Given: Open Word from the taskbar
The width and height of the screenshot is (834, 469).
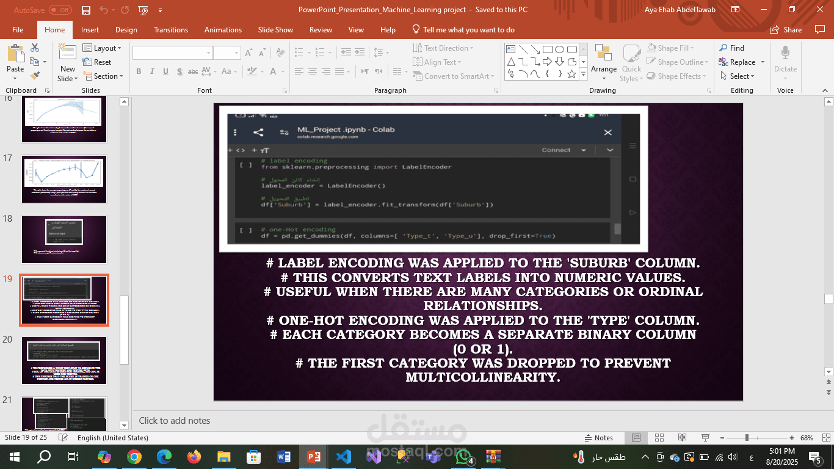Looking at the screenshot, I should 284,456.
